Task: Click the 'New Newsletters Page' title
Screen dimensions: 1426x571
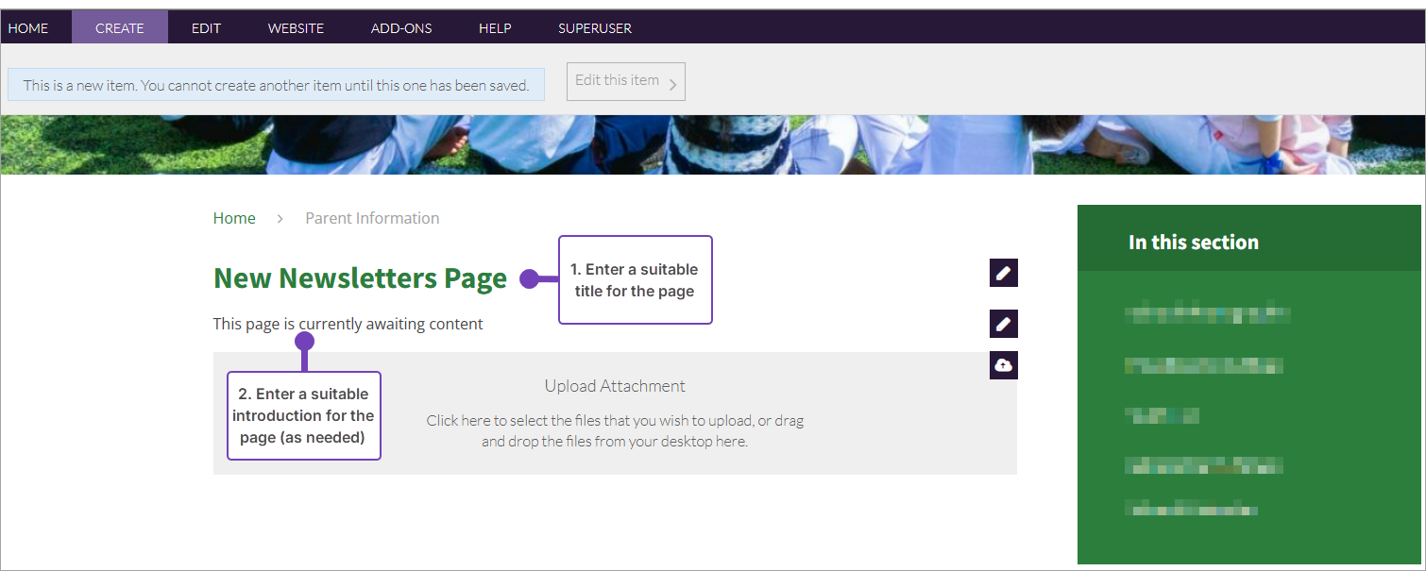Action: pos(360,278)
